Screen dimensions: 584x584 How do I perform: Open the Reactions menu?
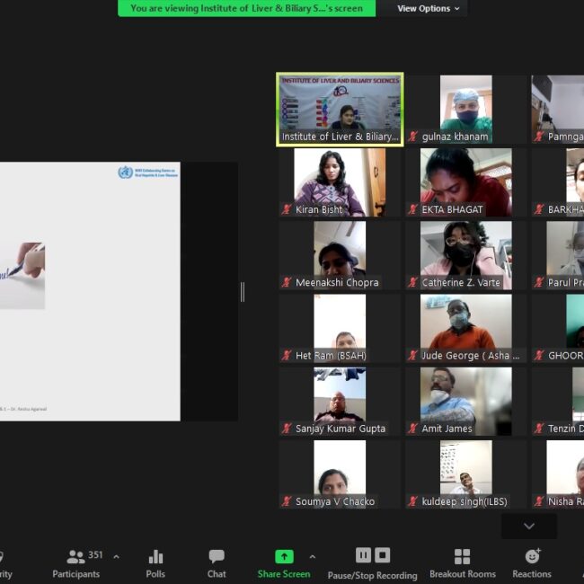coord(532,562)
